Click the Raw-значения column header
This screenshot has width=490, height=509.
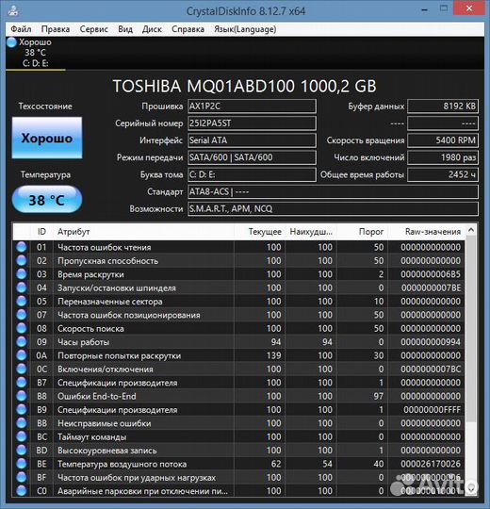427,232
